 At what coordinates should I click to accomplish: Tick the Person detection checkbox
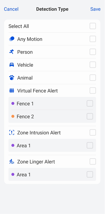[x=93, y=52]
